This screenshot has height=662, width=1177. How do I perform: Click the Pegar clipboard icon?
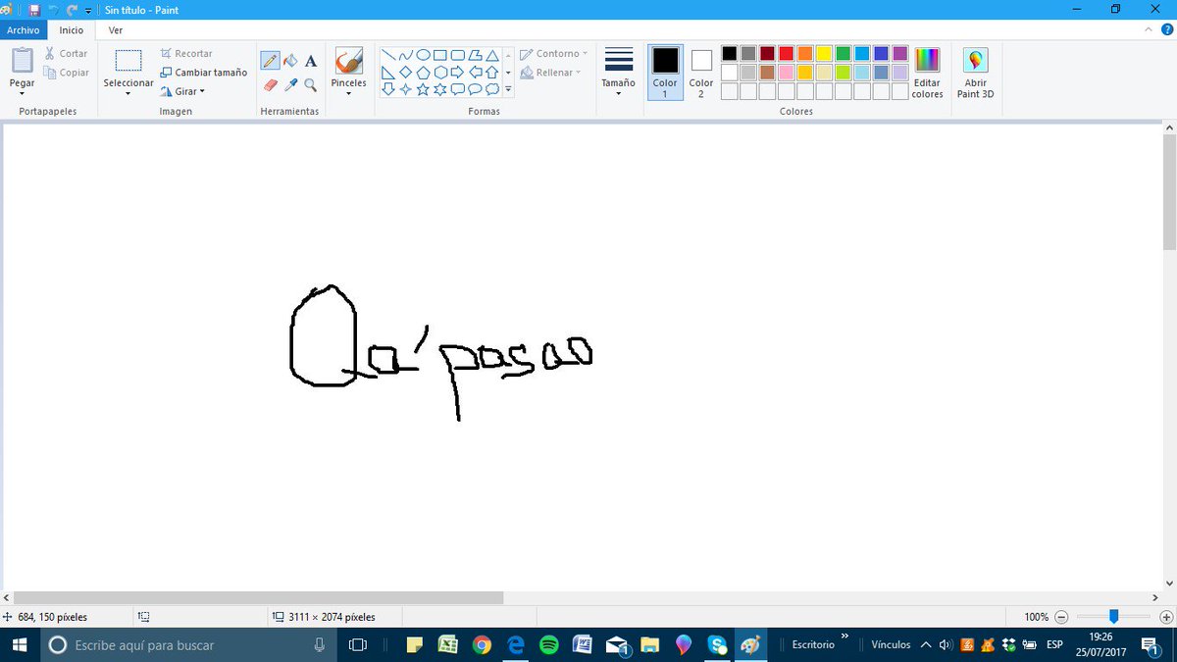click(23, 60)
